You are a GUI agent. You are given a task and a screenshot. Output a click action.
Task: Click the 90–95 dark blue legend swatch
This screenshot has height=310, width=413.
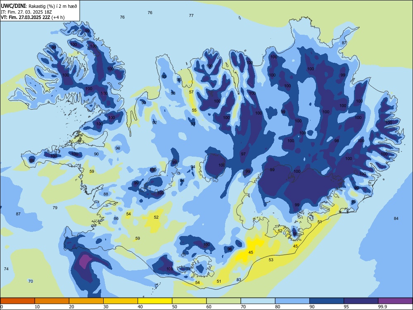point(327,301)
